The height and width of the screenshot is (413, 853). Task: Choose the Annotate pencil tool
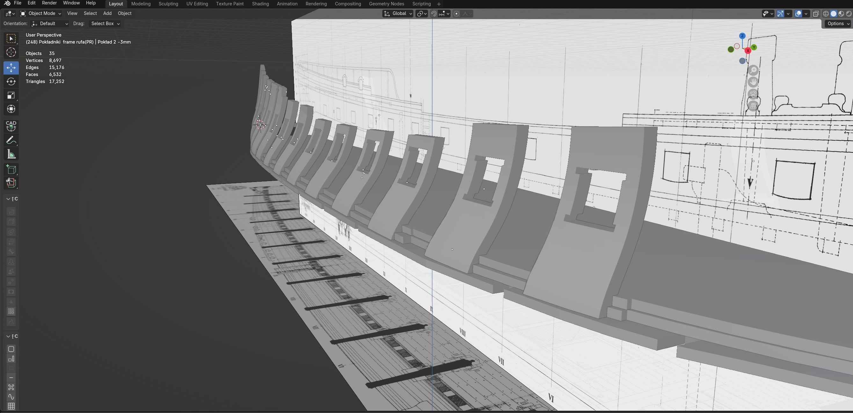coord(11,141)
